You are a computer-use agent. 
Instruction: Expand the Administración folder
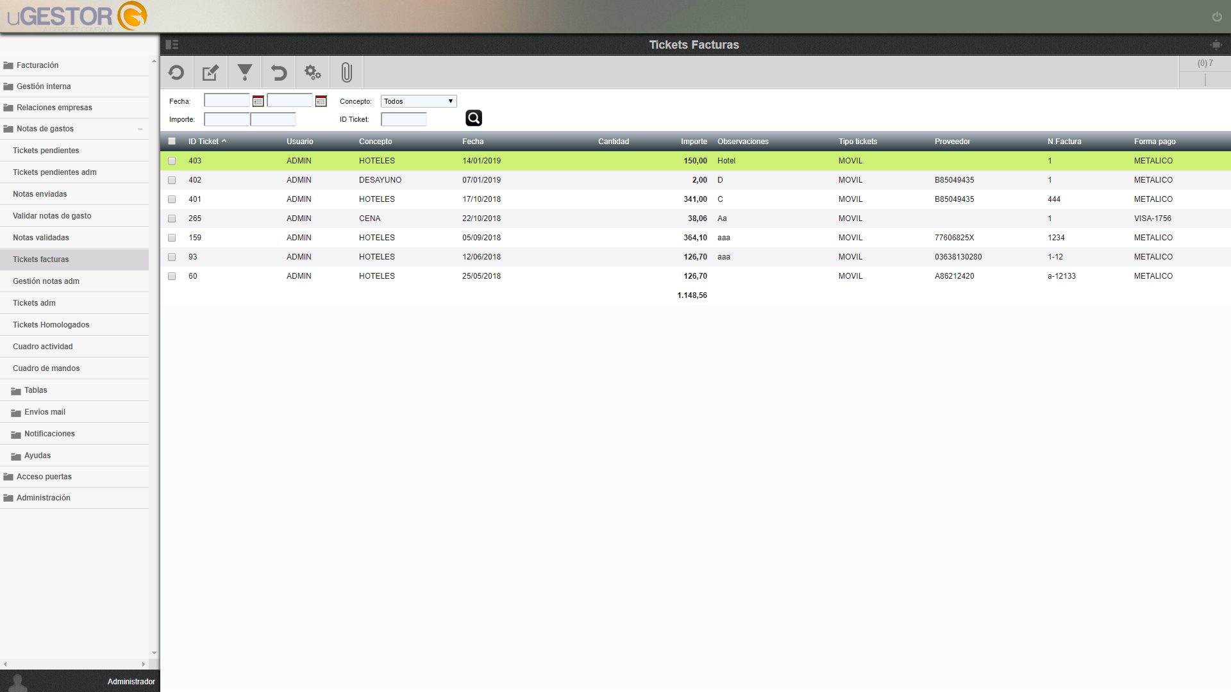pyautogui.click(x=74, y=498)
